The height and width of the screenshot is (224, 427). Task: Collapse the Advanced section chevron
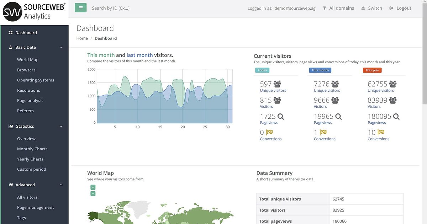(61, 185)
